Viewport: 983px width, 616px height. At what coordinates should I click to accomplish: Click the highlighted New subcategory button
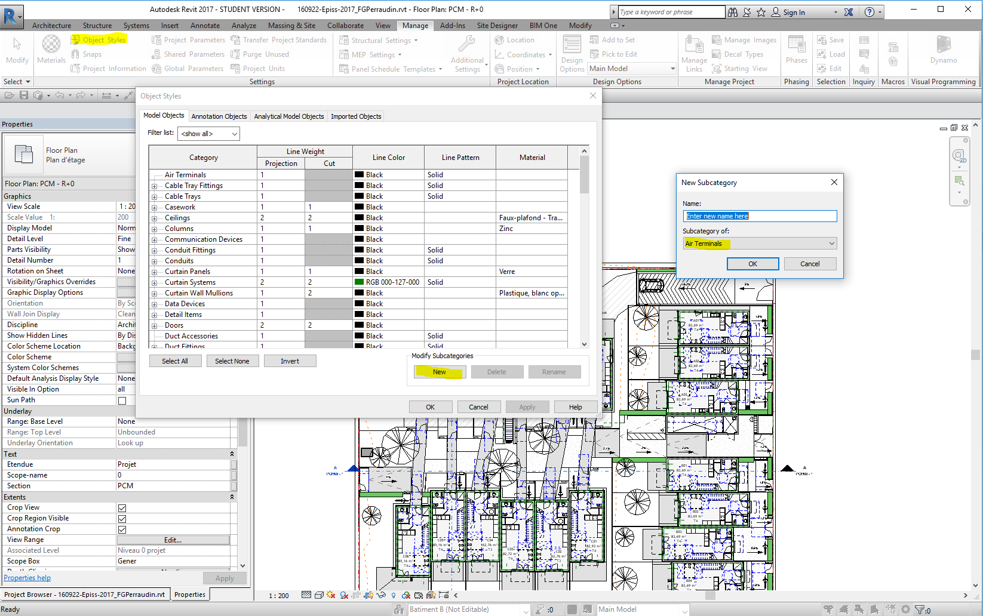click(439, 371)
